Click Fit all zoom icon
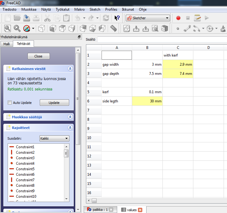This screenshot has width=227, height=213. pos(8,28)
